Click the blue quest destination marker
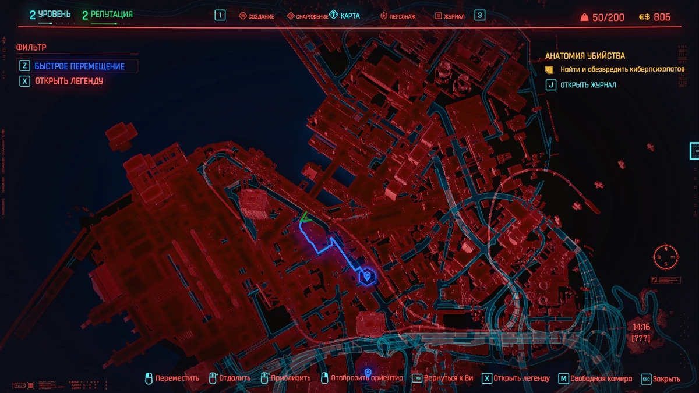The width and height of the screenshot is (699, 393). point(366,277)
